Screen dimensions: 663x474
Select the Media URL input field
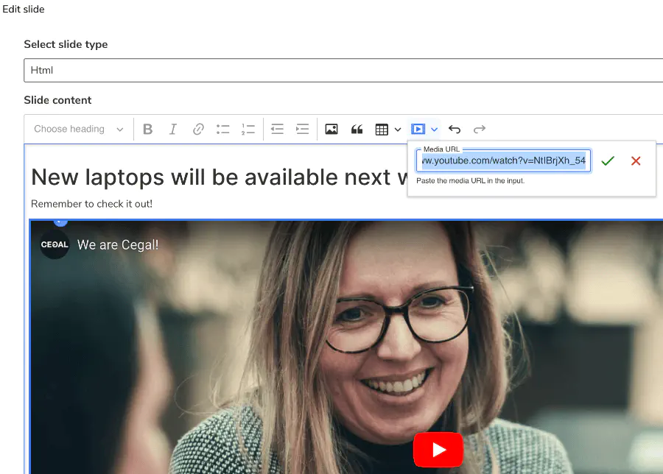tap(503, 160)
